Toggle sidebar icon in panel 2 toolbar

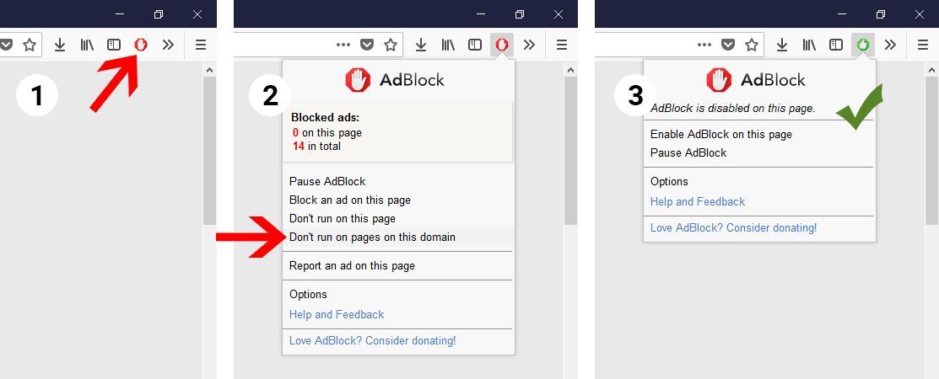coord(475,45)
